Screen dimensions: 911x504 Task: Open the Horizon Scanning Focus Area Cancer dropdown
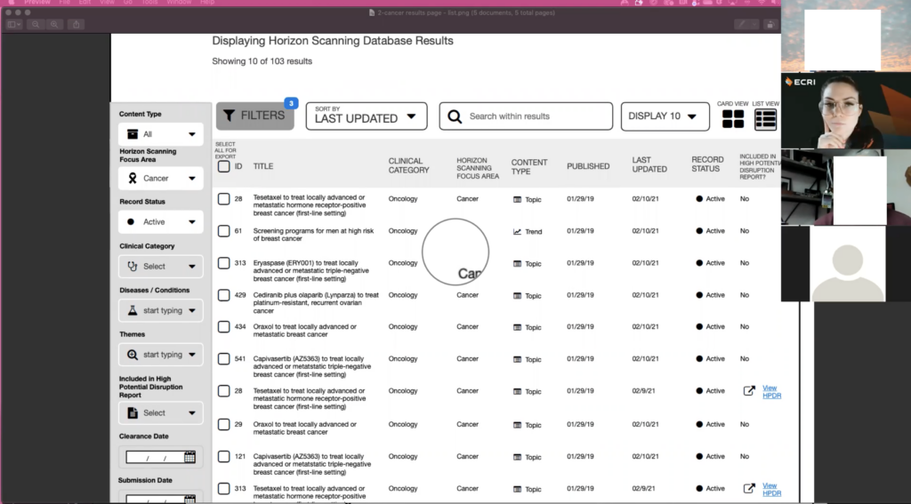[x=161, y=179]
